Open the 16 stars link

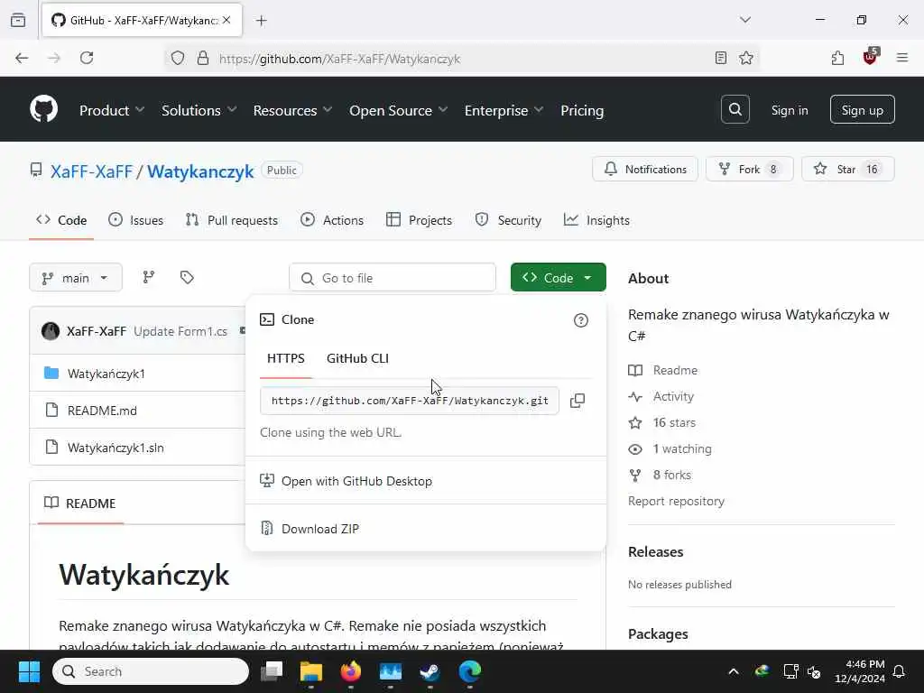point(674,422)
